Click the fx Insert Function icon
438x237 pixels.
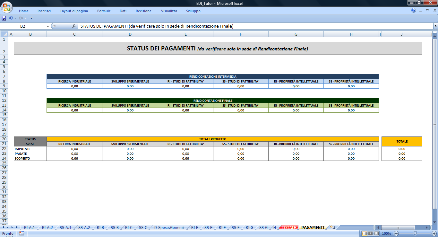(74, 26)
